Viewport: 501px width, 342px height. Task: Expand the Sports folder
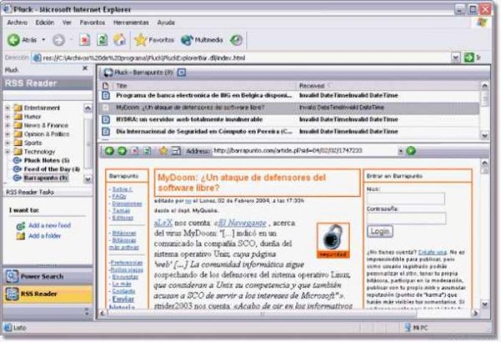pos(7,142)
